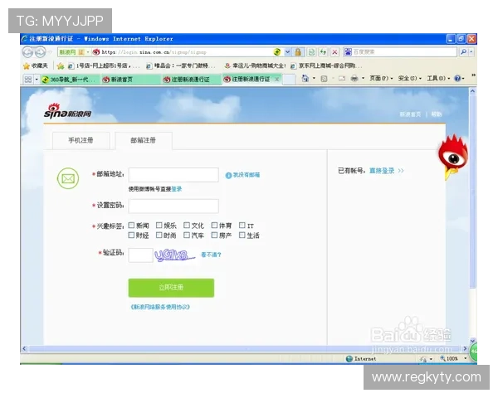The height and width of the screenshot is (398, 498).
Task: Check the 文化 interest checkbox
Action: click(x=187, y=225)
